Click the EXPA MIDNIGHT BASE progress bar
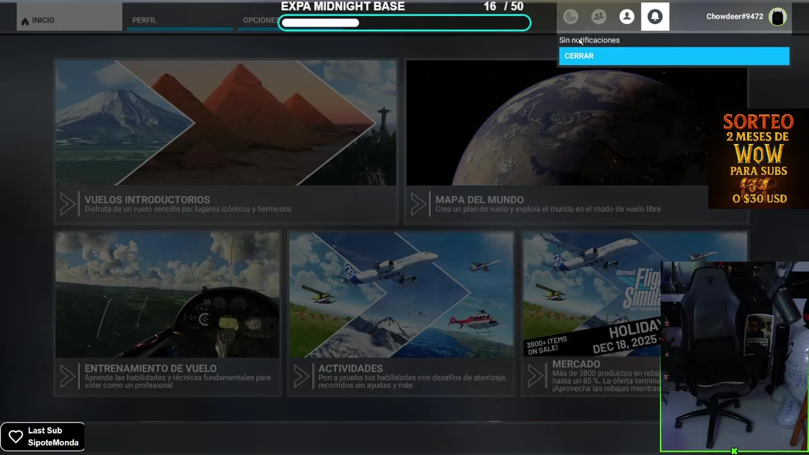The image size is (809, 455). point(404,23)
